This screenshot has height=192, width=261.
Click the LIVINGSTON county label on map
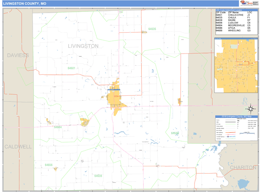83,46
